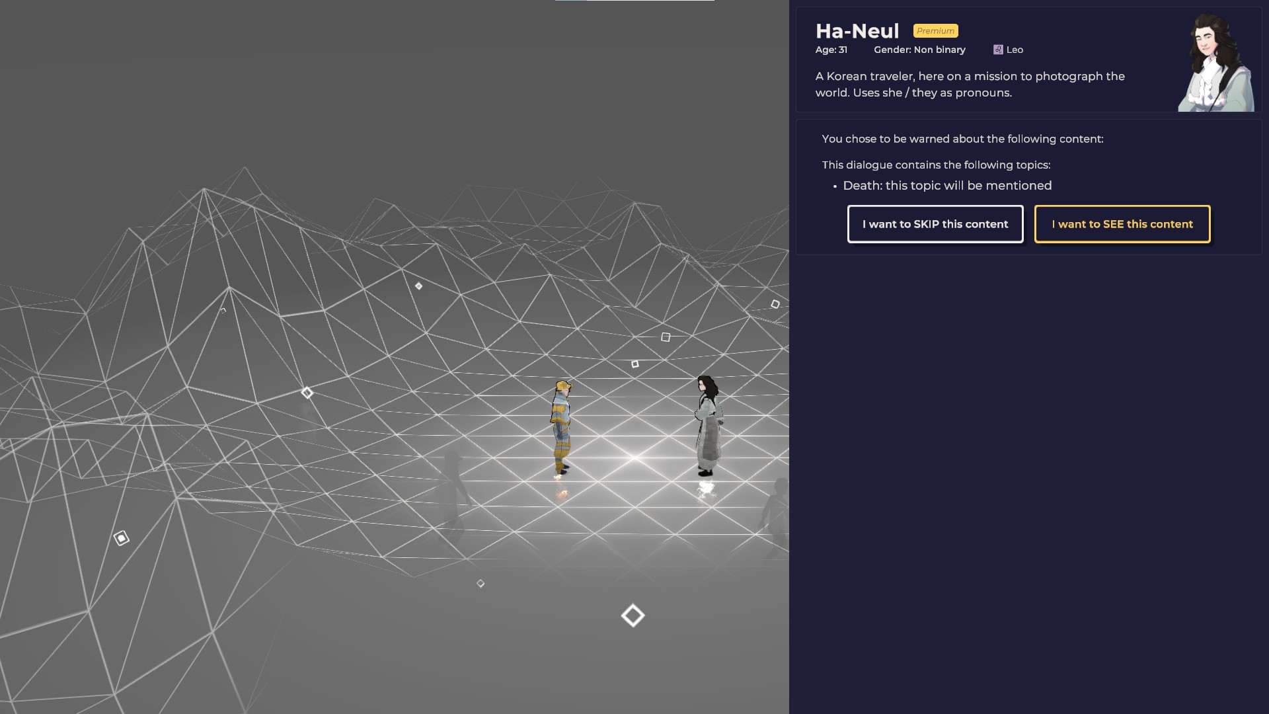Click the tiny diamond below the ghost silhouette

(x=481, y=584)
